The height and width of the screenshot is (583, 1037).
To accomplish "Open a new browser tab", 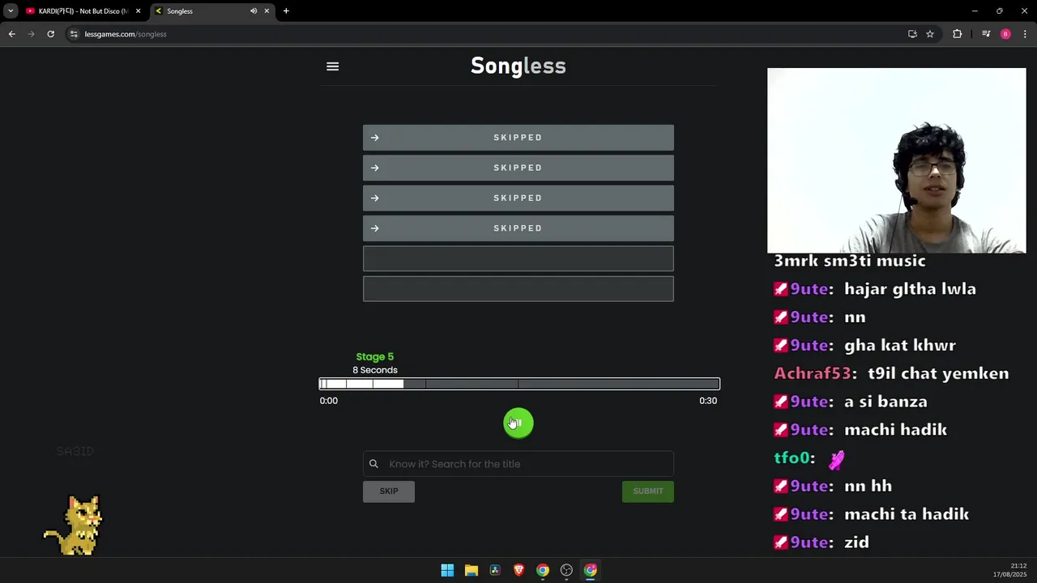I will pos(286,11).
